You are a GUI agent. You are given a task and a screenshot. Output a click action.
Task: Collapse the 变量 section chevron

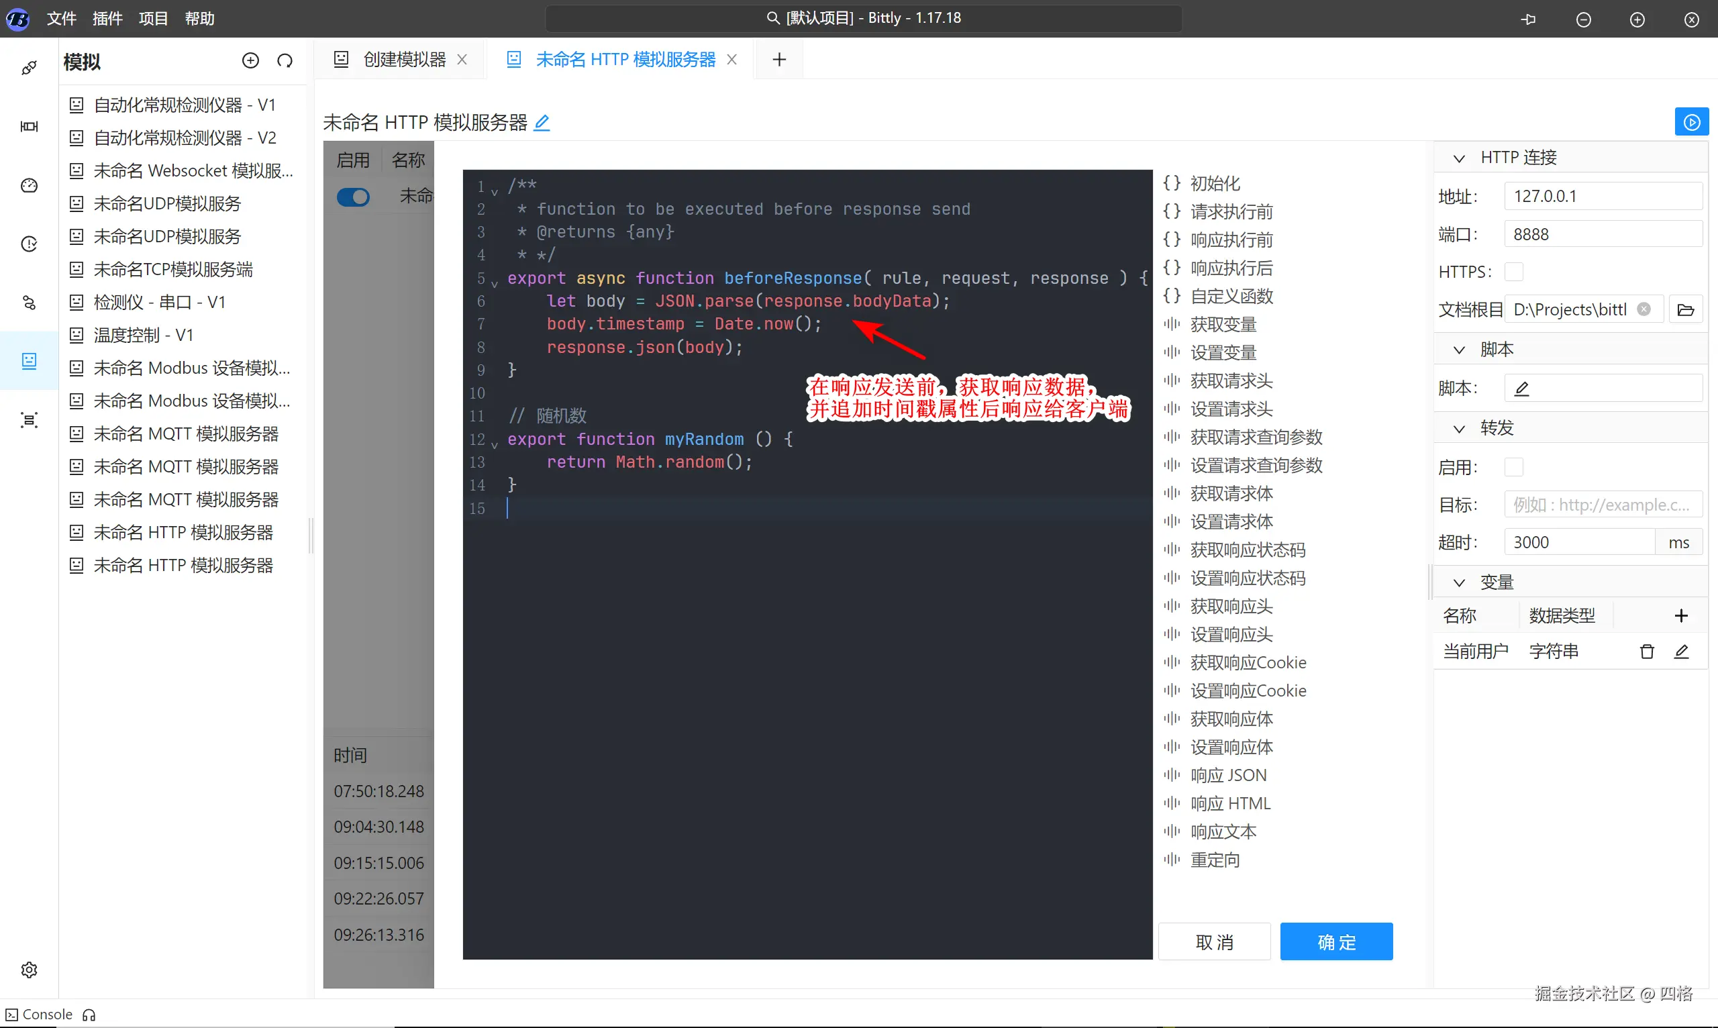1459,582
